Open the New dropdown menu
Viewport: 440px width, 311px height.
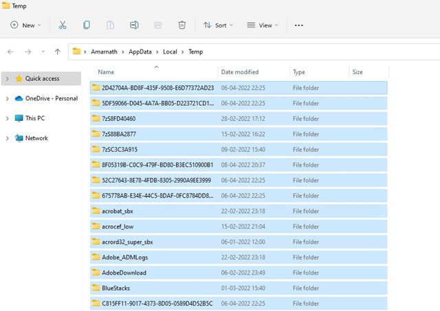click(x=26, y=25)
